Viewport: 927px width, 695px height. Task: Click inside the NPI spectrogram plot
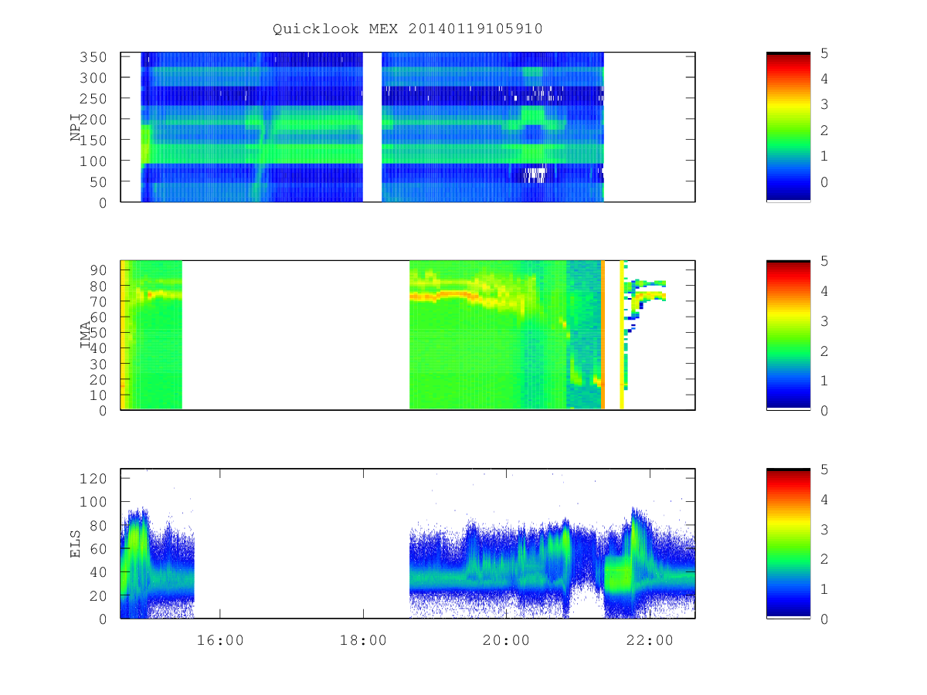408,127
